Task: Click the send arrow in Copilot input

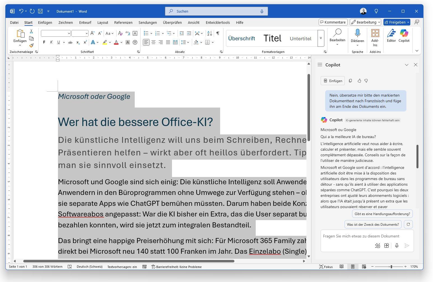Action: (x=407, y=246)
